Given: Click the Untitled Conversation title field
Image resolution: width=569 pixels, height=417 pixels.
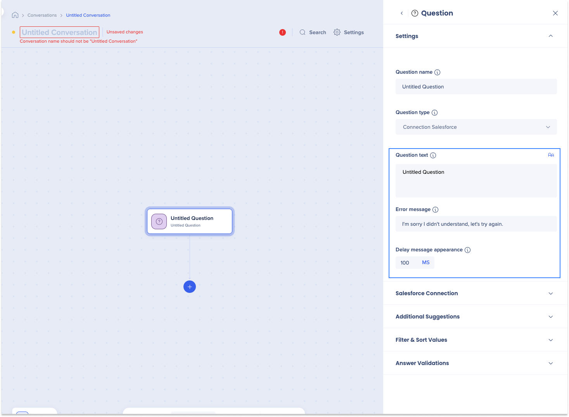Looking at the screenshot, I should [59, 32].
